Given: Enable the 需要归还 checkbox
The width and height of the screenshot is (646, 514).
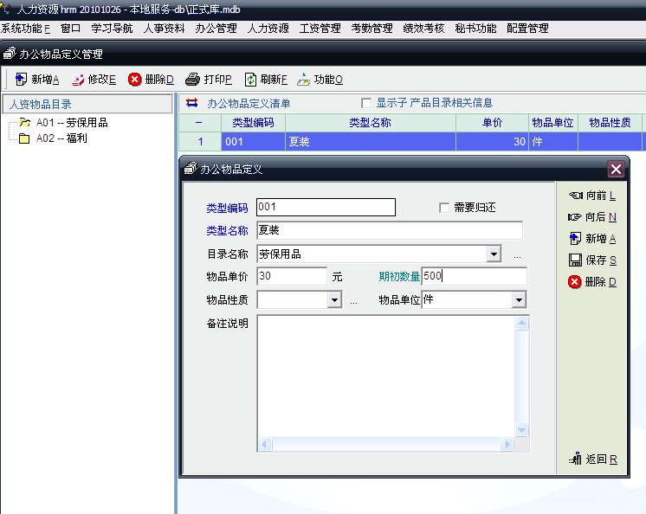Looking at the screenshot, I should point(445,208).
